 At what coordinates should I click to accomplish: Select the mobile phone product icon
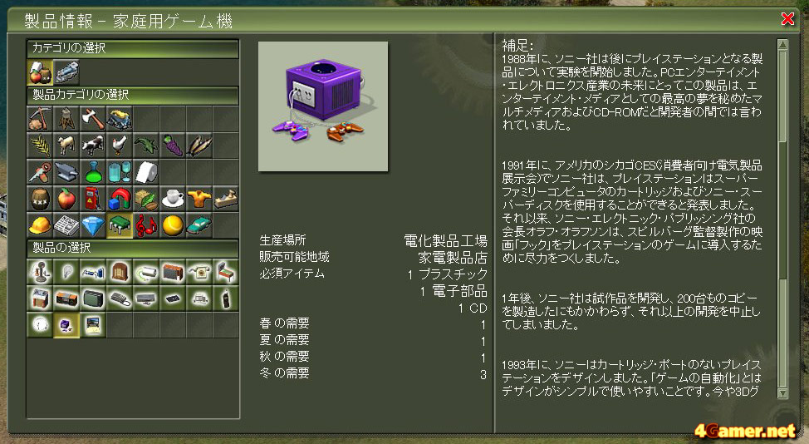point(226,298)
